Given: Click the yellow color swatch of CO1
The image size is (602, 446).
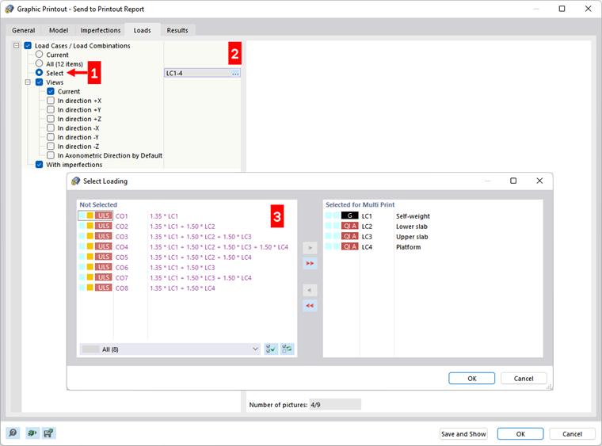Looking at the screenshot, I should (90, 215).
